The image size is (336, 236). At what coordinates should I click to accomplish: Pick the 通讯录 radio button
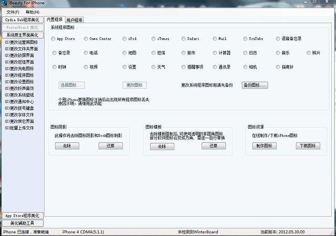coord(215,67)
